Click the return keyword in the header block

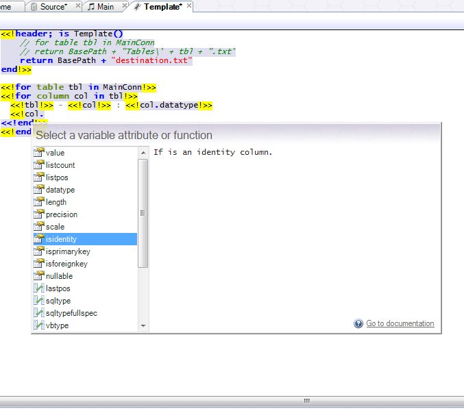[36, 60]
